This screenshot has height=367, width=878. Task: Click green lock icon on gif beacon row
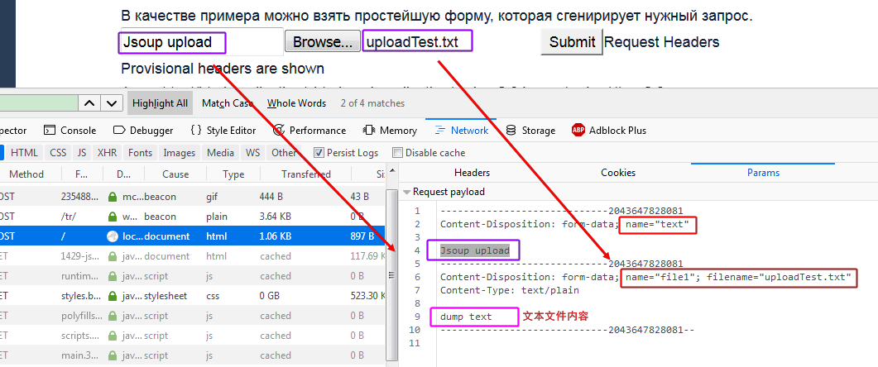click(113, 197)
